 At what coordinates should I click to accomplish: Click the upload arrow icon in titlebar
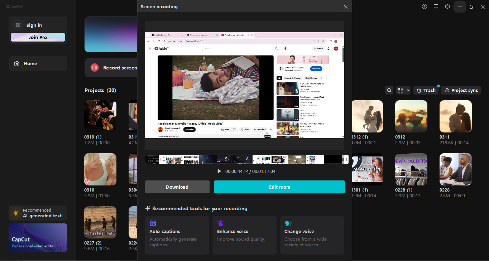pyautogui.click(x=424, y=6)
